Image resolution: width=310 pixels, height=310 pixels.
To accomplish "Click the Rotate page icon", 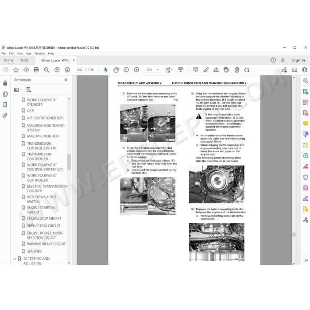I will click(247, 70).
